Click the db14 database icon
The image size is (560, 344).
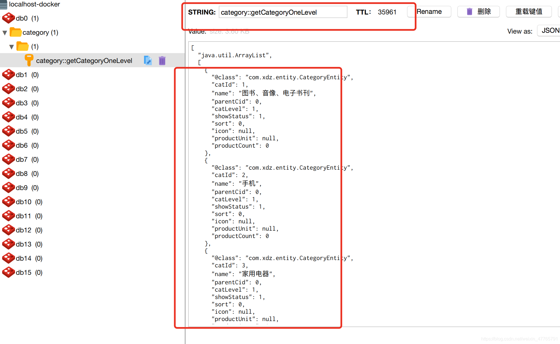pyautogui.click(x=8, y=258)
